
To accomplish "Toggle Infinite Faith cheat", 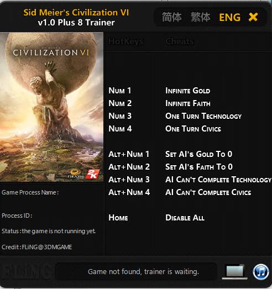I will pyautogui.click(x=188, y=103).
